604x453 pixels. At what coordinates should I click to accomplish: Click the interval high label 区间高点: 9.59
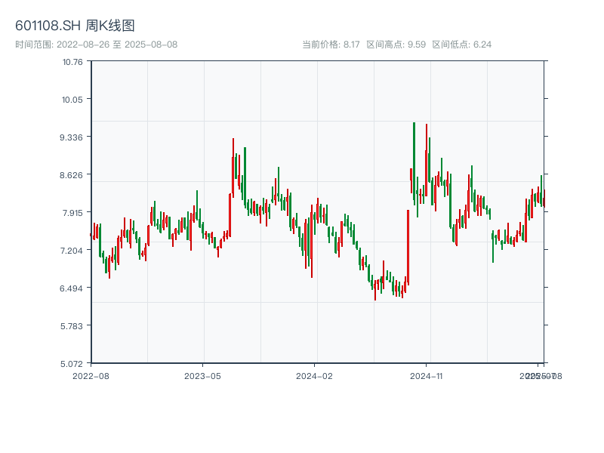click(396, 45)
